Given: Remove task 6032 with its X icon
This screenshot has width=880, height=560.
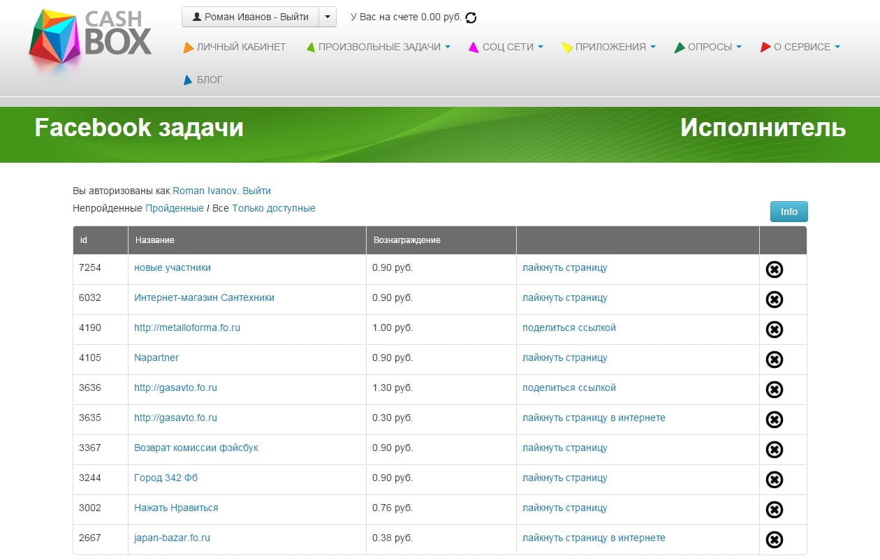Looking at the screenshot, I should coord(775,300).
